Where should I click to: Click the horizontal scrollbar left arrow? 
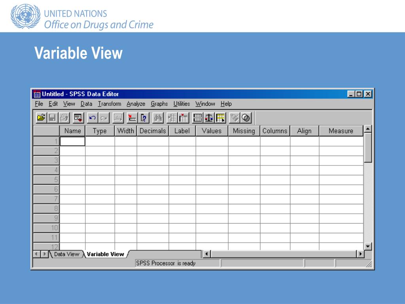click(x=206, y=254)
